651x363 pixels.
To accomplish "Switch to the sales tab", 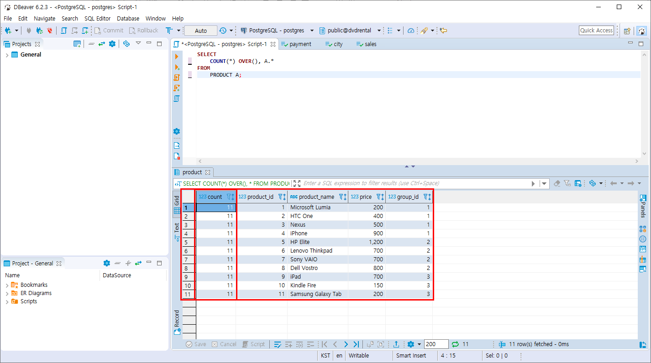I will [x=366, y=44].
